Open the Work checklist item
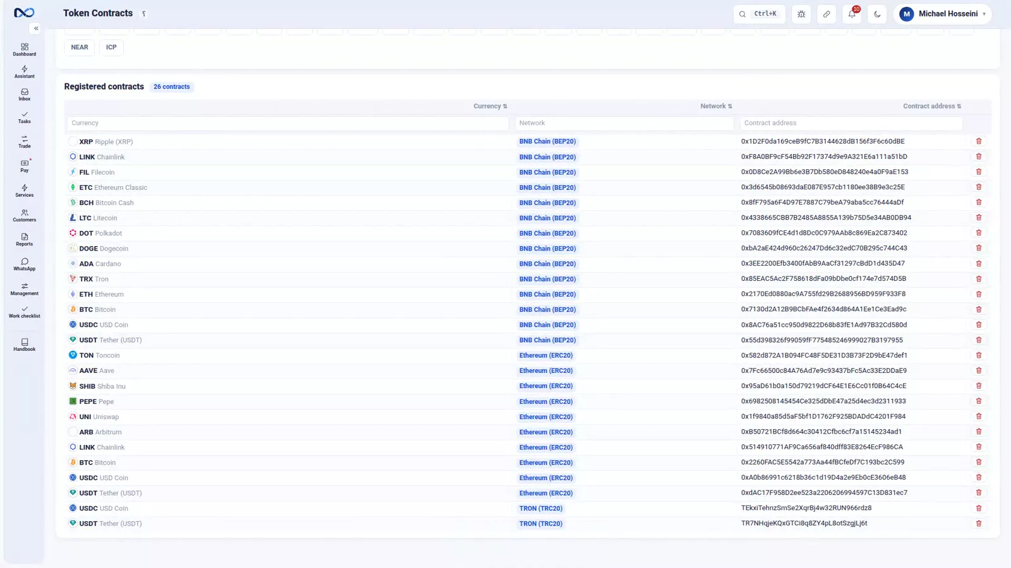Image resolution: width=1011 pixels, height=568 pixels. (25, 312)
